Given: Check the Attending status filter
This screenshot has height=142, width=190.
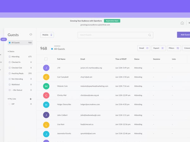Looking at the screenshot, I should pos(9,56).
